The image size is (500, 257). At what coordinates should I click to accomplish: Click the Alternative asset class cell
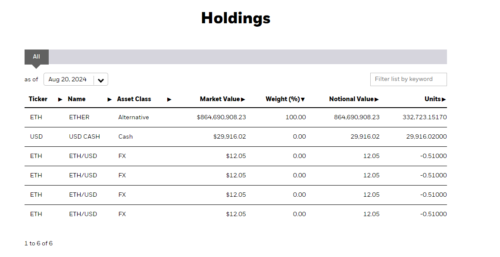(133, 118)
